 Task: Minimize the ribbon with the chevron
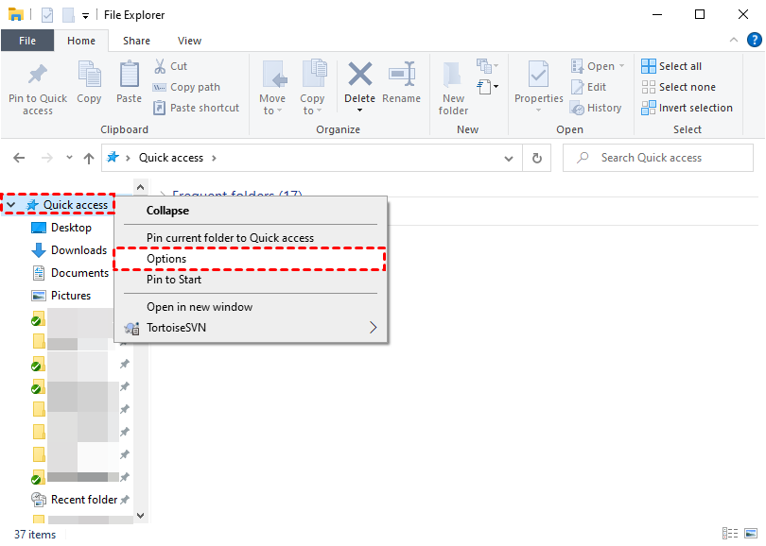coord(733,40)
